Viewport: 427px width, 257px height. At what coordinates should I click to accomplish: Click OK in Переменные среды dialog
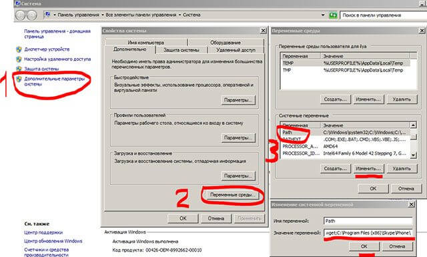(373, 188)
